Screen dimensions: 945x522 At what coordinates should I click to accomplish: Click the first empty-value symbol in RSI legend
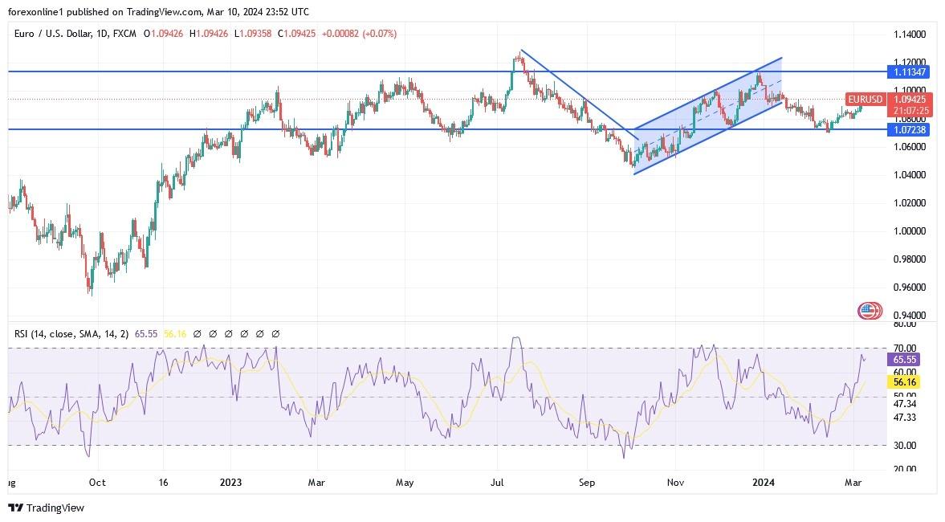[x=197, y=333]
